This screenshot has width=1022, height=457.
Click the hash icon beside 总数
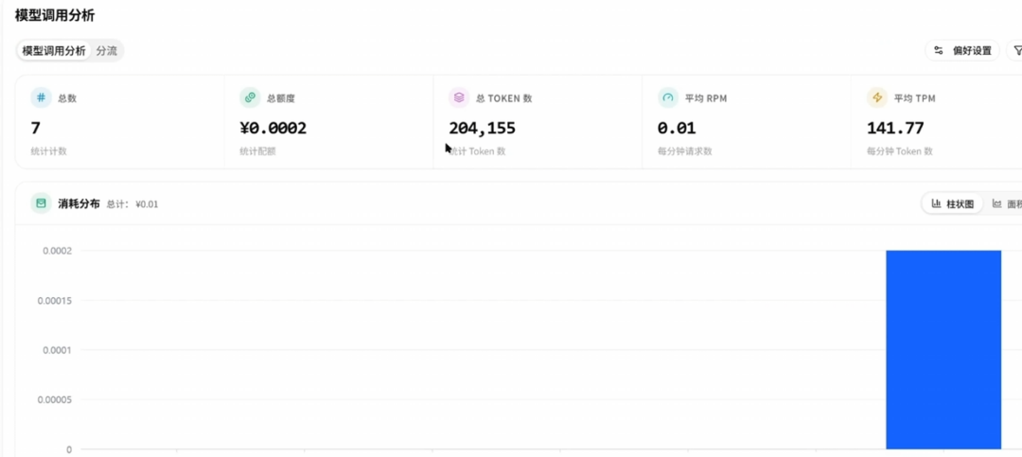click(x=41, y=98)
